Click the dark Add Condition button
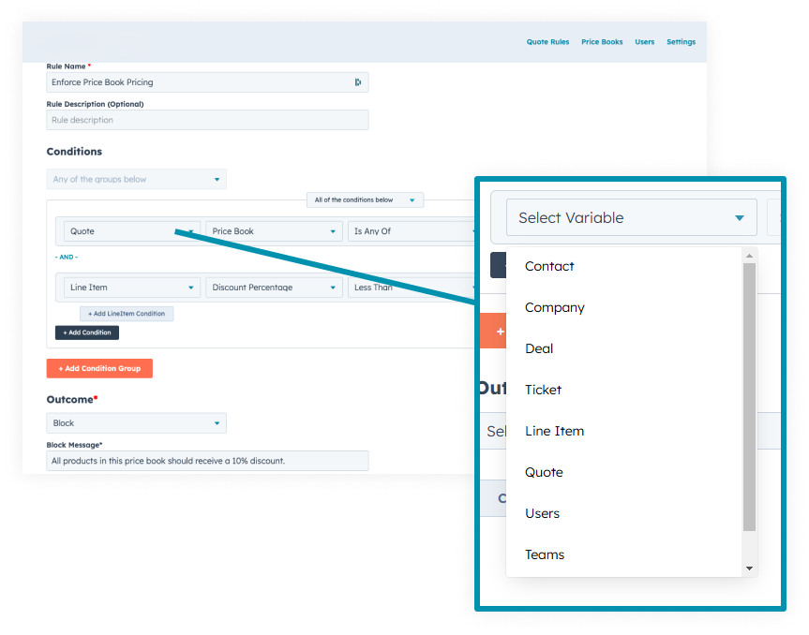The height and width of the screenshot is (635, 809). click(x=87, y=332)
